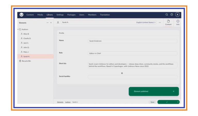Click the Role field with Editor-in-Chief
The height and width of the screenshot is (116, 198).
(x=133, y=53)
